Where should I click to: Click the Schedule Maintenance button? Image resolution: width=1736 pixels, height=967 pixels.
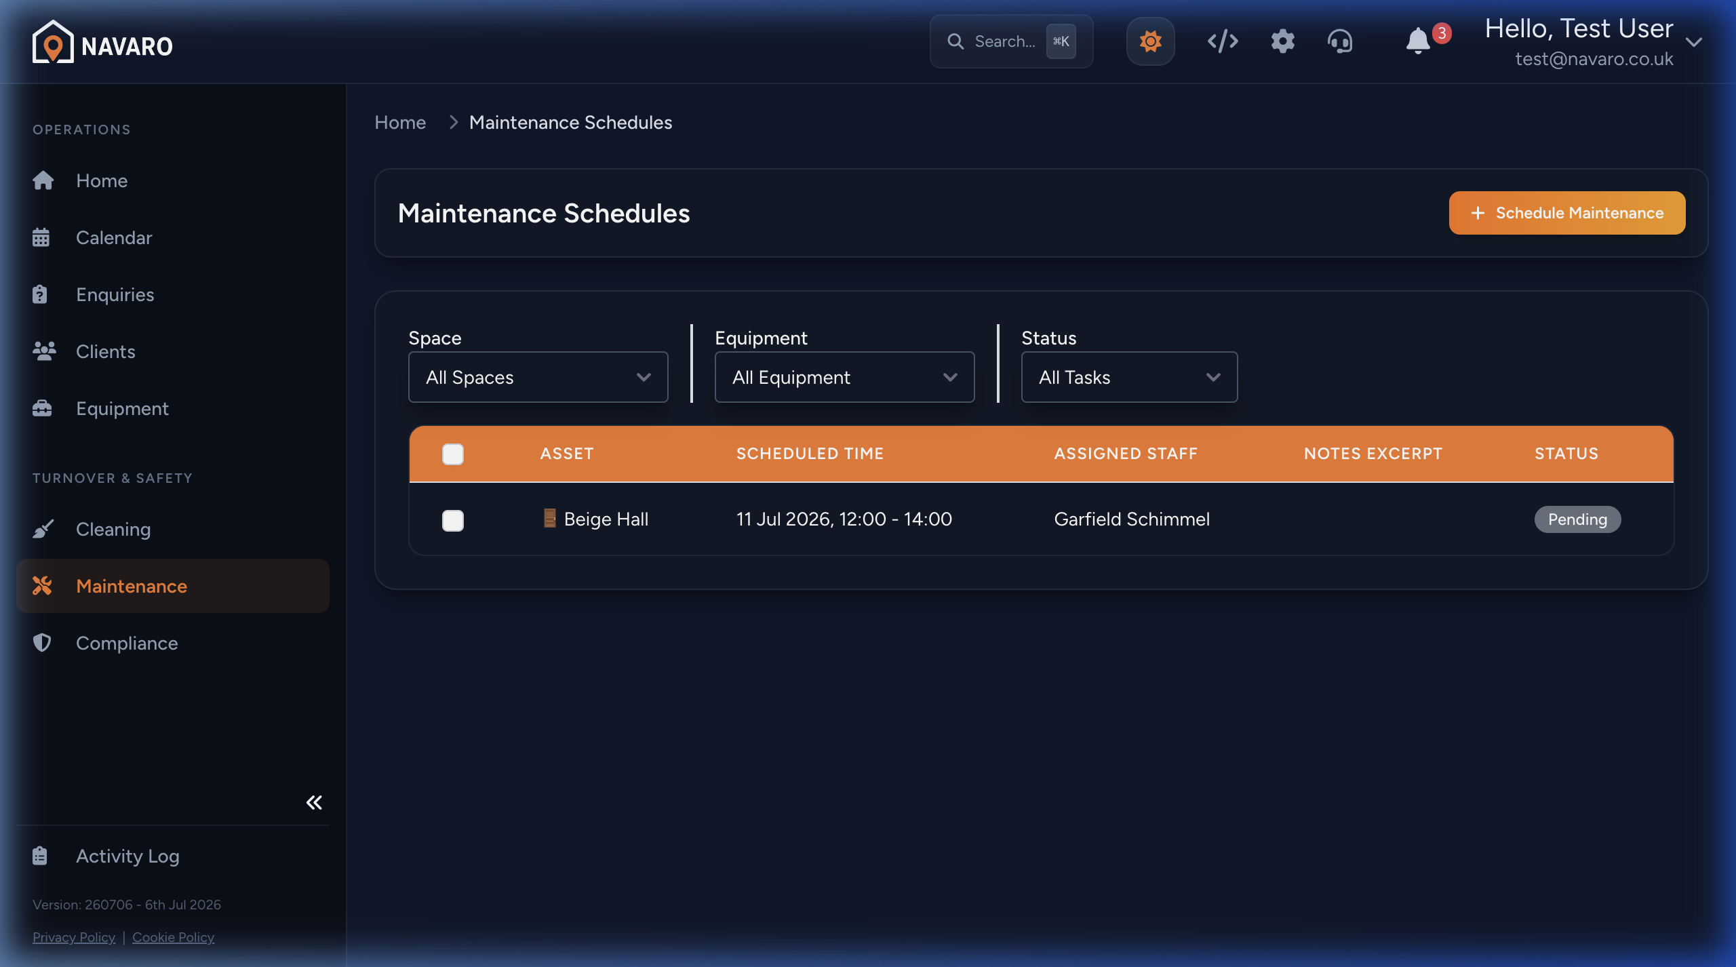[x=1567, y=213]
